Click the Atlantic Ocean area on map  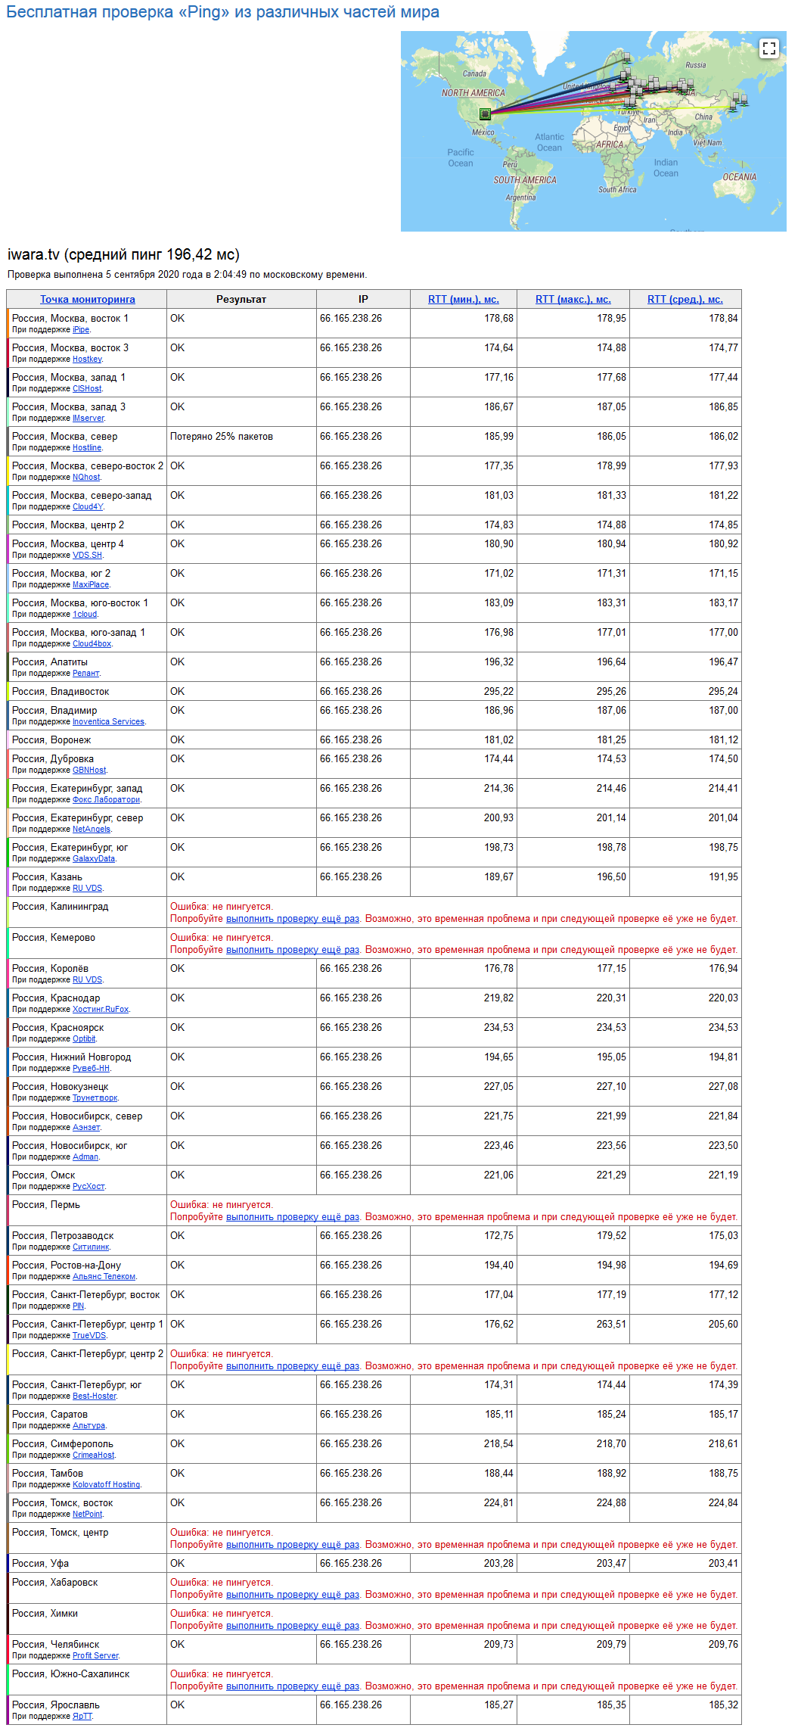pyautogui.click(x=549, y=142)
